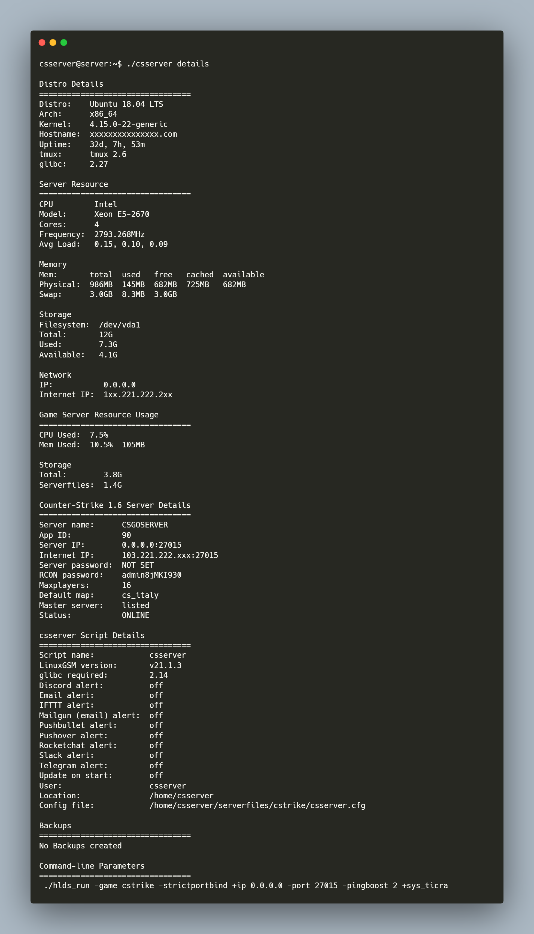
Task: Click the Internet IP 1xx.221.222.2xx value
Action: 138,395
